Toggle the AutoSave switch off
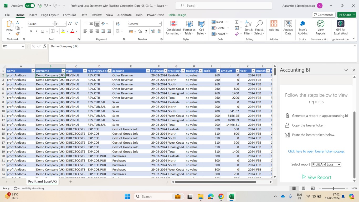Viewport: 359px width, 202px height. coord(30,6)
